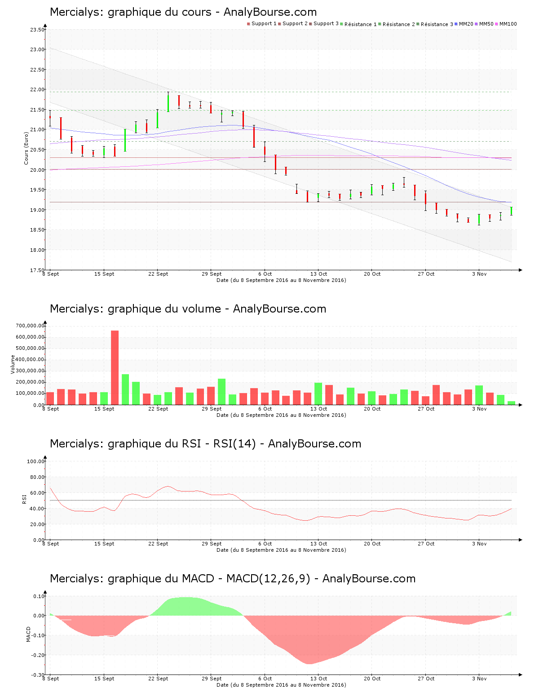Select the 'MM50' legend label
Image resolution: width=539 pixels, height=697 pixels.
point(486,24)
